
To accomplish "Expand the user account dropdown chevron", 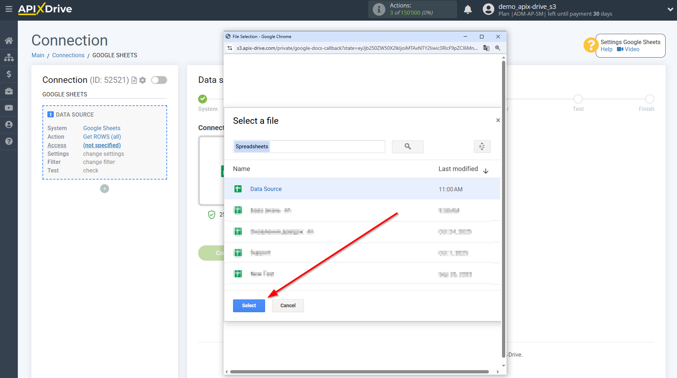I will tap(670, 10).
